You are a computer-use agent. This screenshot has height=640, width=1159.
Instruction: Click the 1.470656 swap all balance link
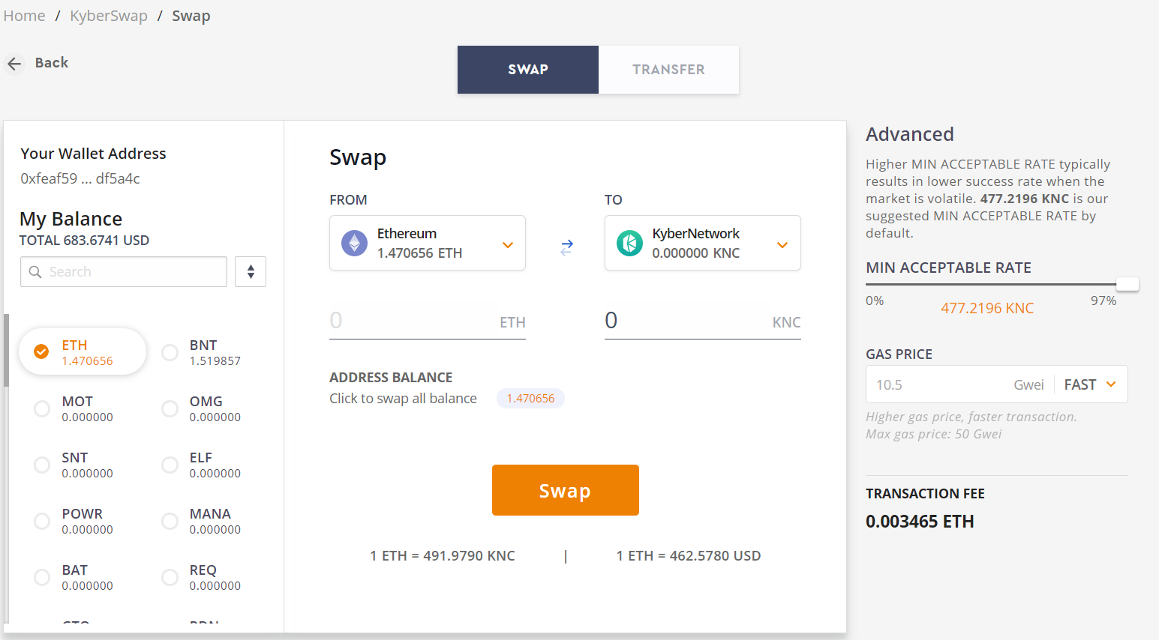530,399
